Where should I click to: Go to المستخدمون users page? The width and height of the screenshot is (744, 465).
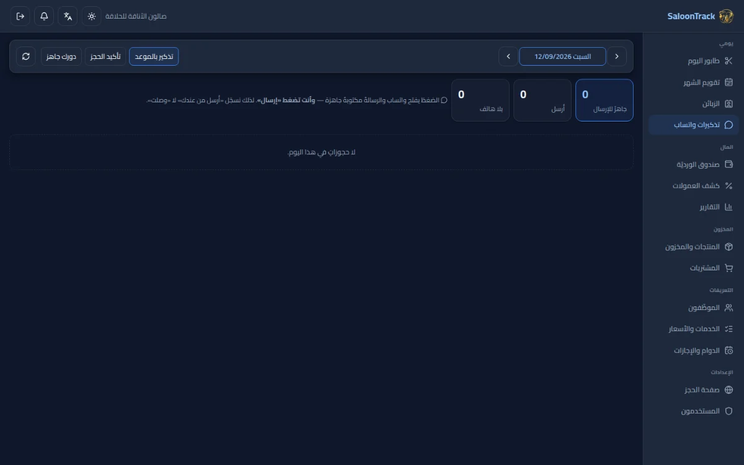(694, 411)
